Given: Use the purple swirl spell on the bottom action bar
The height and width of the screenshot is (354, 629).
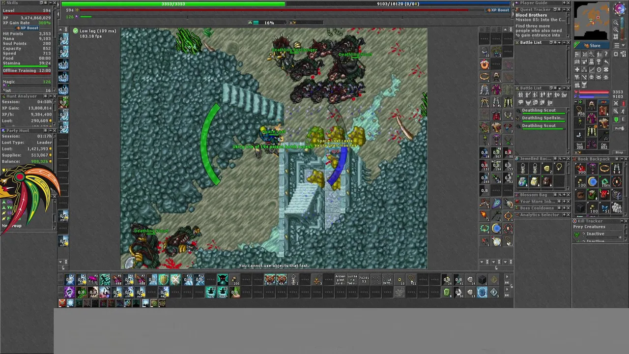Looking at the screenshot, I should [69, 292].
